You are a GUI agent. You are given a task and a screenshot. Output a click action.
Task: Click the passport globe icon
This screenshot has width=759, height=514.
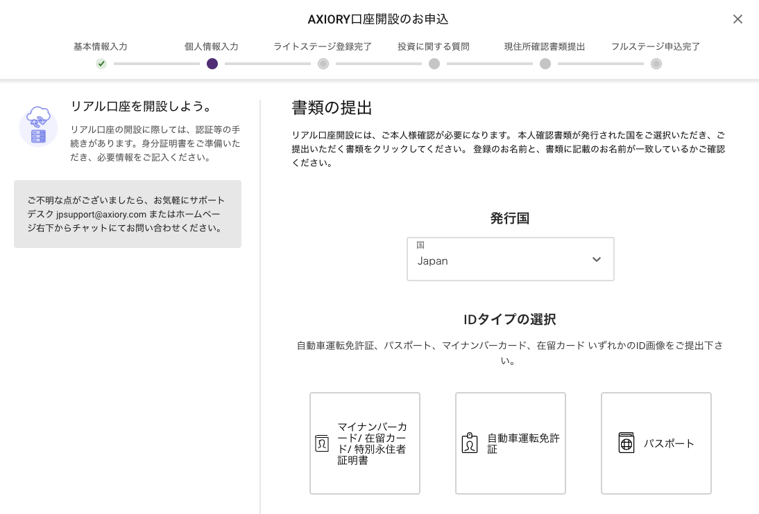(x=626, y=443)
